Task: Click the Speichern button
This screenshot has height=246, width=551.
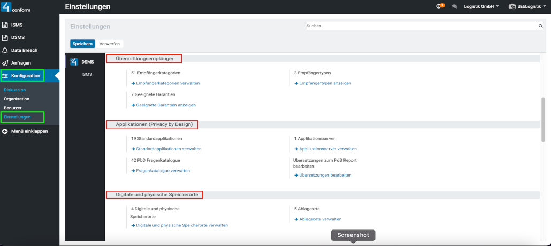Action: 82,44
